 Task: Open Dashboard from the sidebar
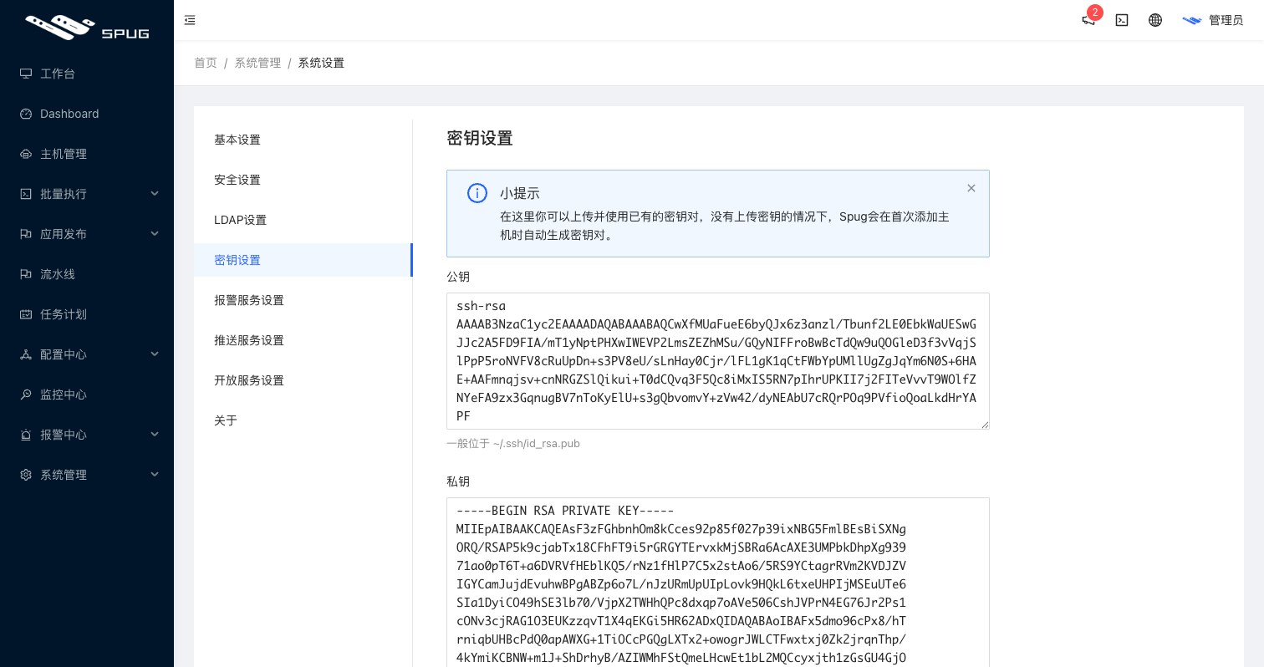(87, 114)
